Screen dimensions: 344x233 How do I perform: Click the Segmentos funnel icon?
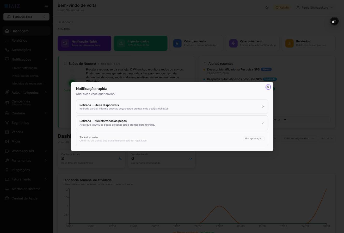tap(7, 122)
